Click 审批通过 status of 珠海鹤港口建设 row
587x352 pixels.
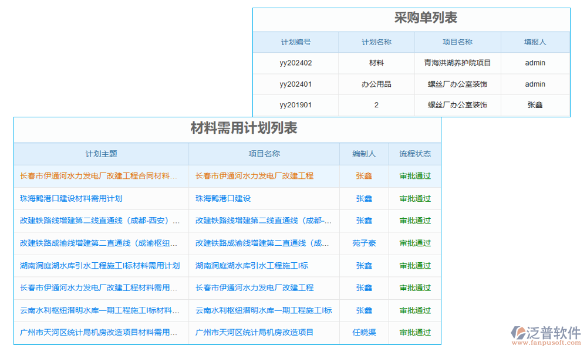click(x=414, y=198)
